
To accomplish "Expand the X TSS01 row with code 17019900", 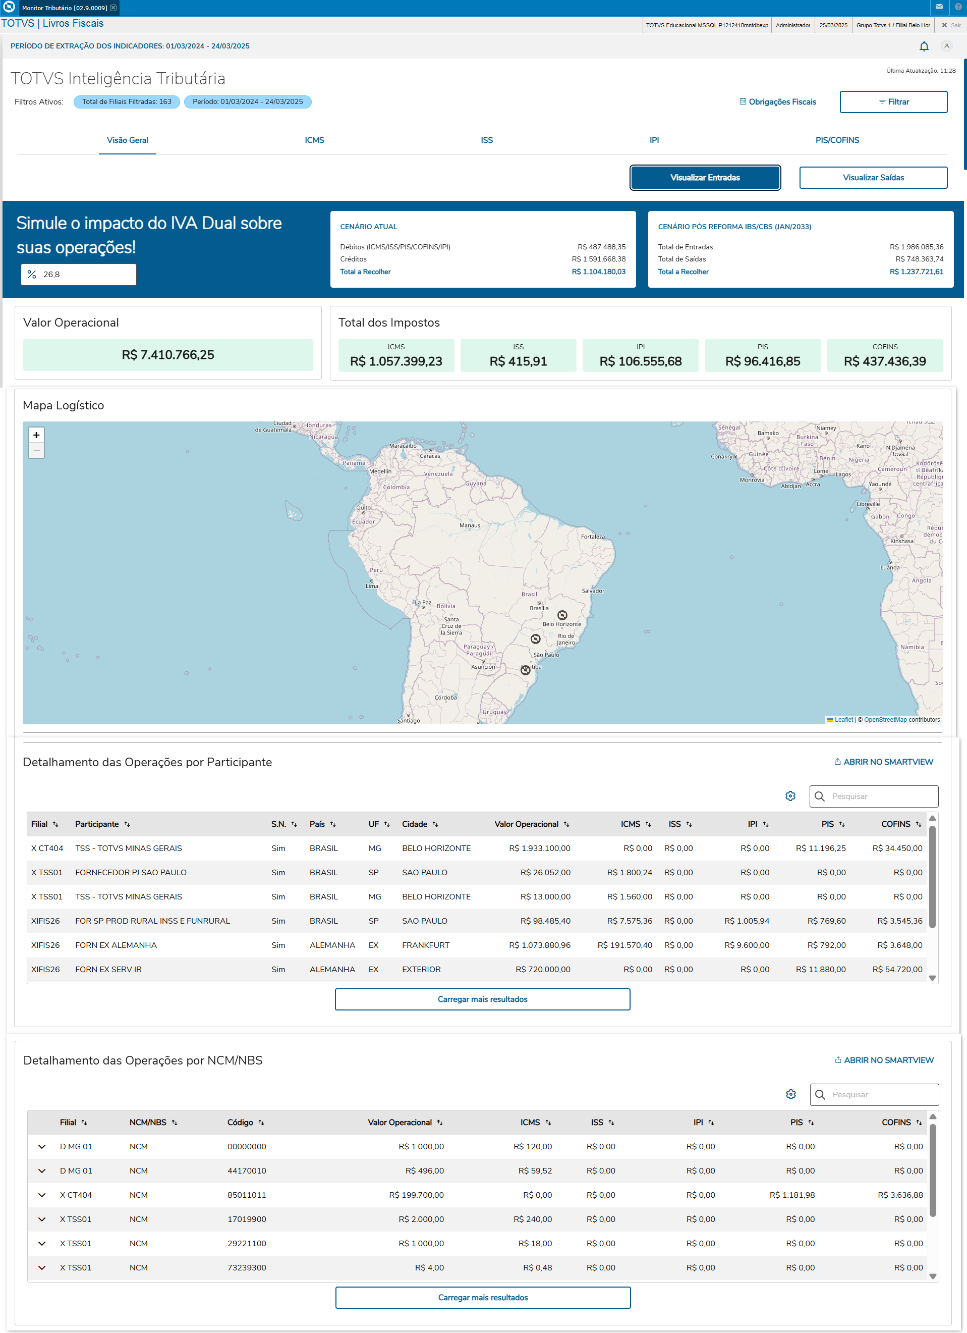I will point(42,1219).
